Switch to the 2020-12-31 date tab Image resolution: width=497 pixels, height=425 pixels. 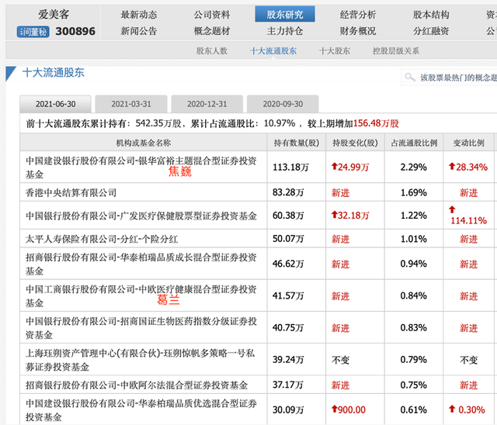point(207,104)
